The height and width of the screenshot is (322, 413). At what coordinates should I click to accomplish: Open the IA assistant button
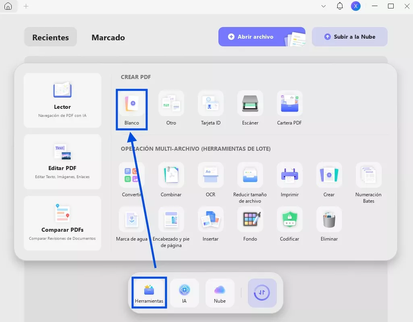pos(185,293)
